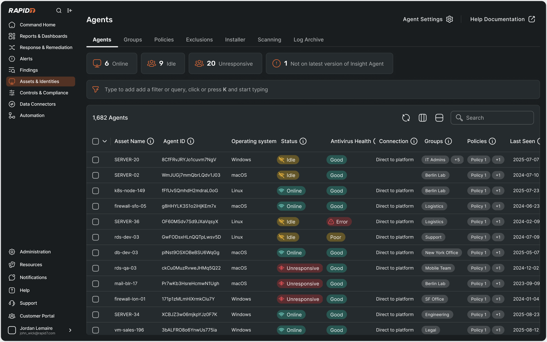Click the agents Search input field
Viewport: 547px width, 342px height.
click(492, 118)
